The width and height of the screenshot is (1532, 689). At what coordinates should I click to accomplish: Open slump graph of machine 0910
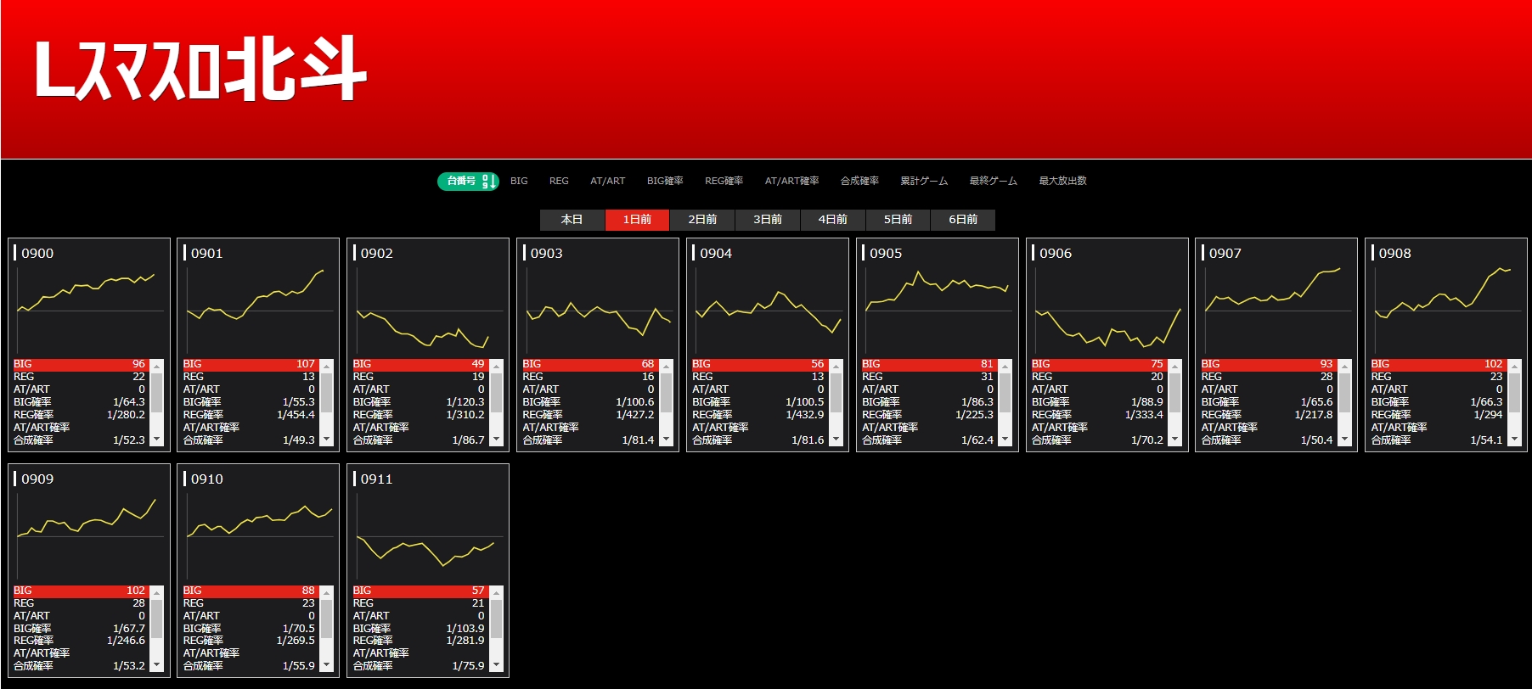[x=259, y=536]
